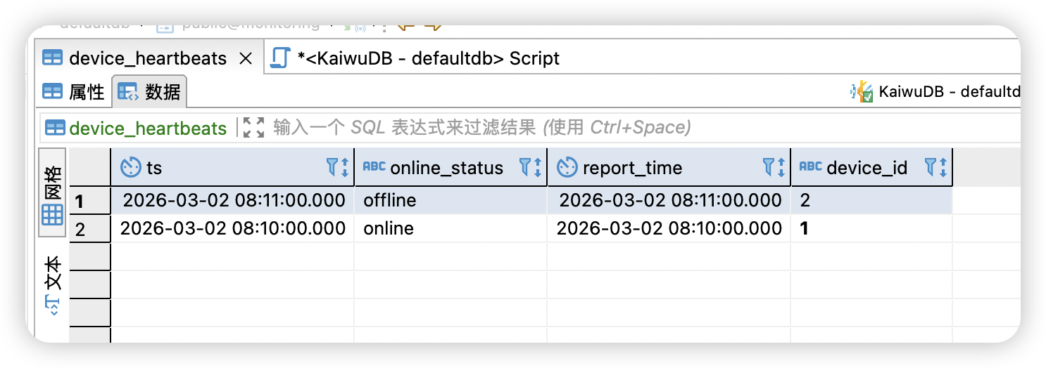Click filter icon in ts column header
This screenshot has height=368, width=1046.
tap(334, 167)
